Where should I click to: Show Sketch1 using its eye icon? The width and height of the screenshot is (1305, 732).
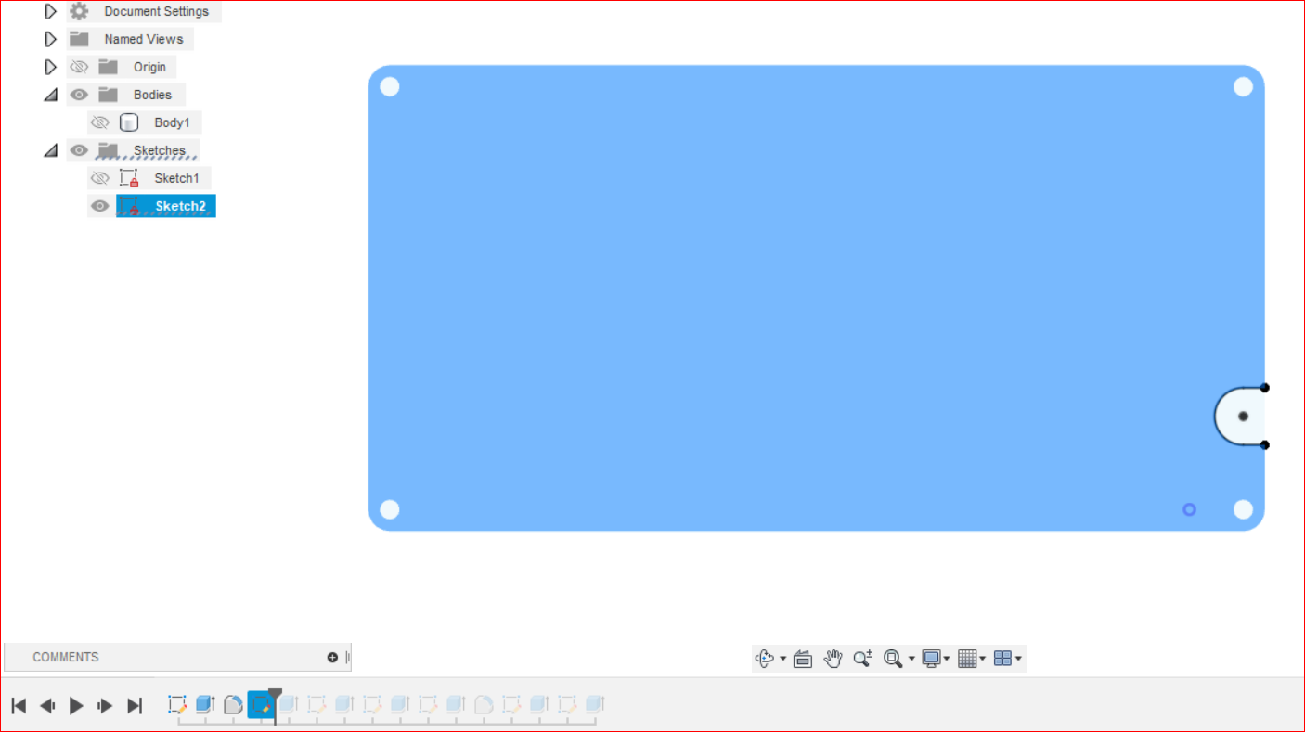100,178
